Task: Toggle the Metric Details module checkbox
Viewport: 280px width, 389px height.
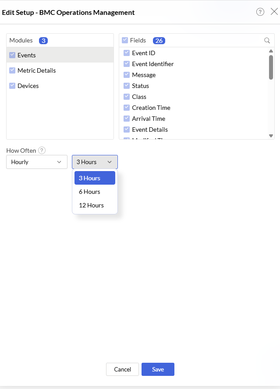Action: (12, 70)
